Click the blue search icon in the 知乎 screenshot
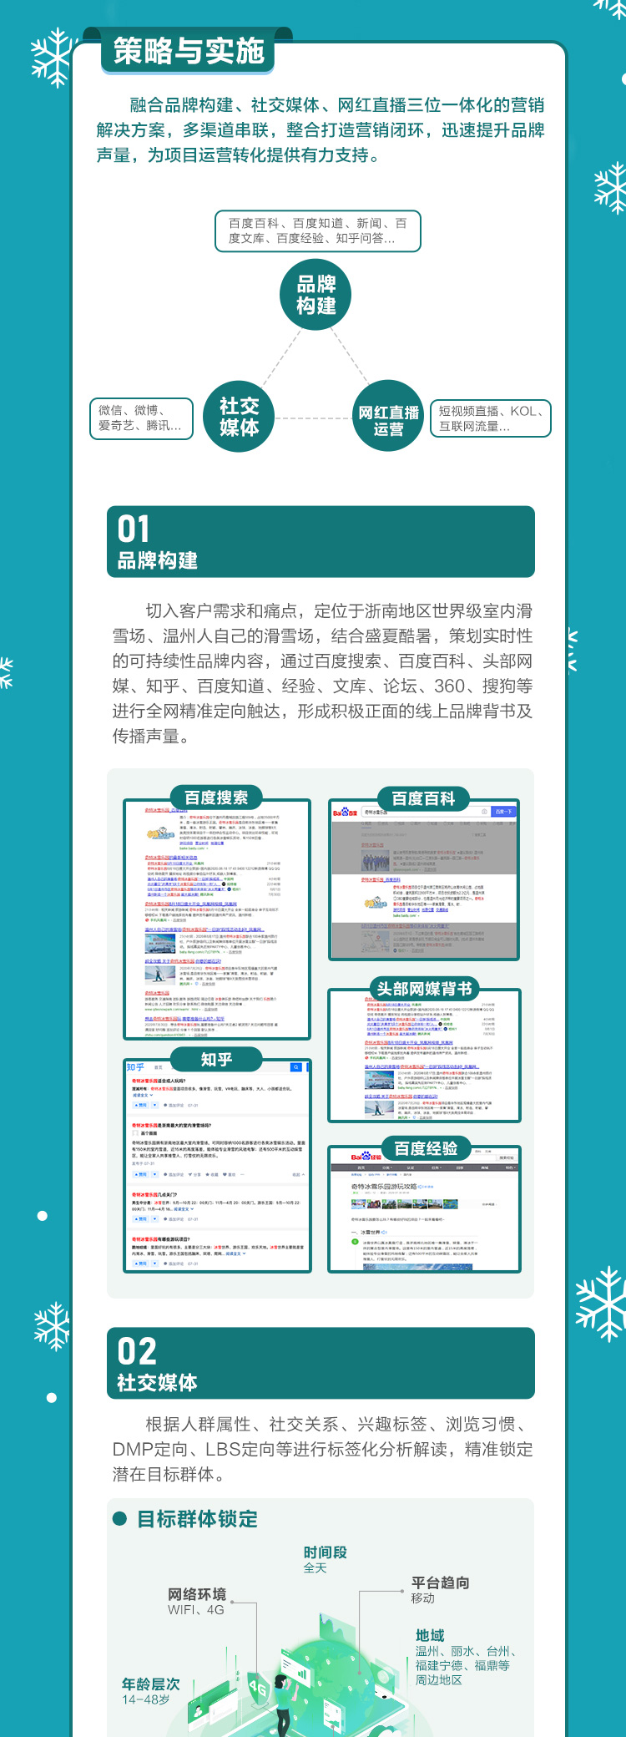This screenshot has height=1737, width=626. pos(295,1067)
